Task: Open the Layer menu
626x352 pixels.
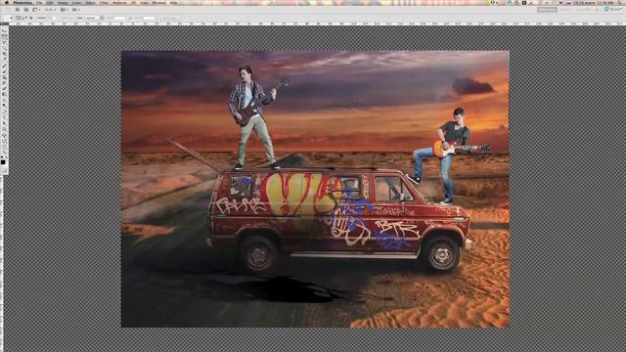Action: pyautogui.click(x=76, y=3)
